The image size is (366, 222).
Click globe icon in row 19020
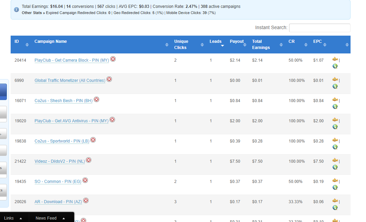[x=335, y=127]
